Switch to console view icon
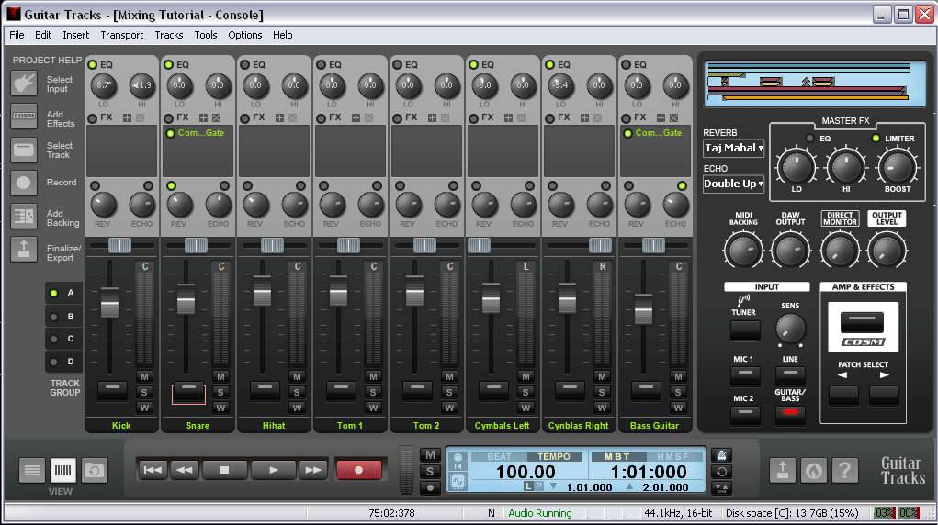Screen dimensions: 938x525 pos(62,471)
